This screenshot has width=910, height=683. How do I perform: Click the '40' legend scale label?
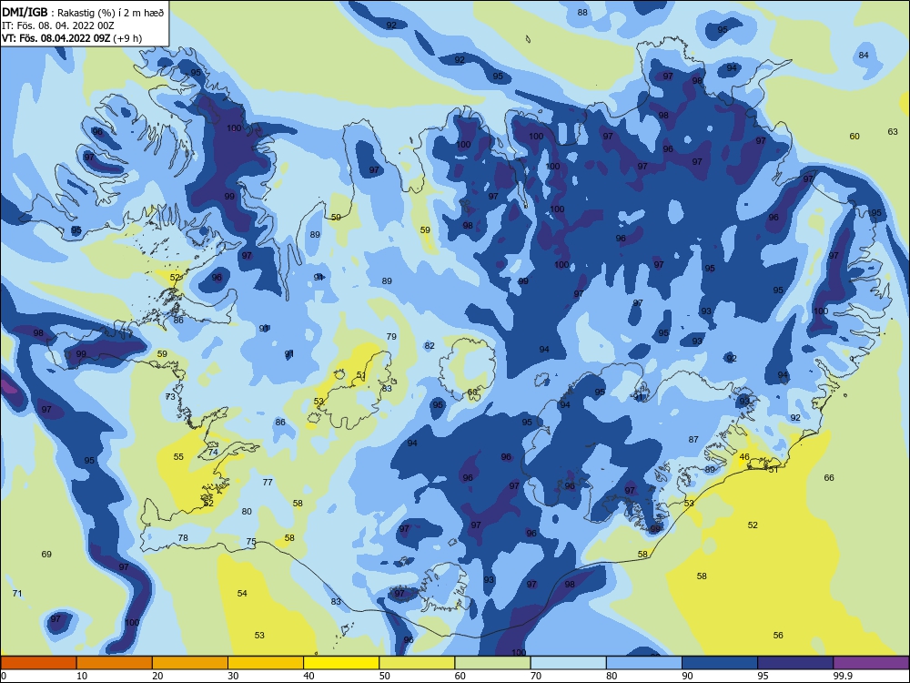point(308,676)
